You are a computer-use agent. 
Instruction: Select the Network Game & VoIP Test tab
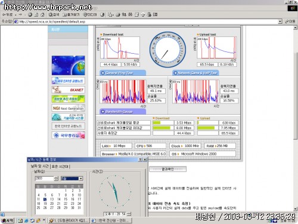tap(195, 73)
